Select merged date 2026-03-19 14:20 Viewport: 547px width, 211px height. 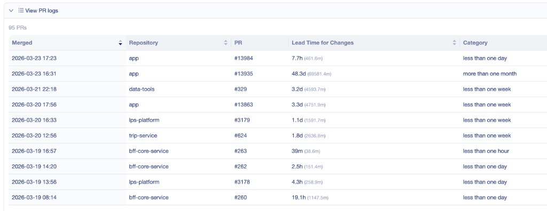pyautogui.click(x=34, y=166)
